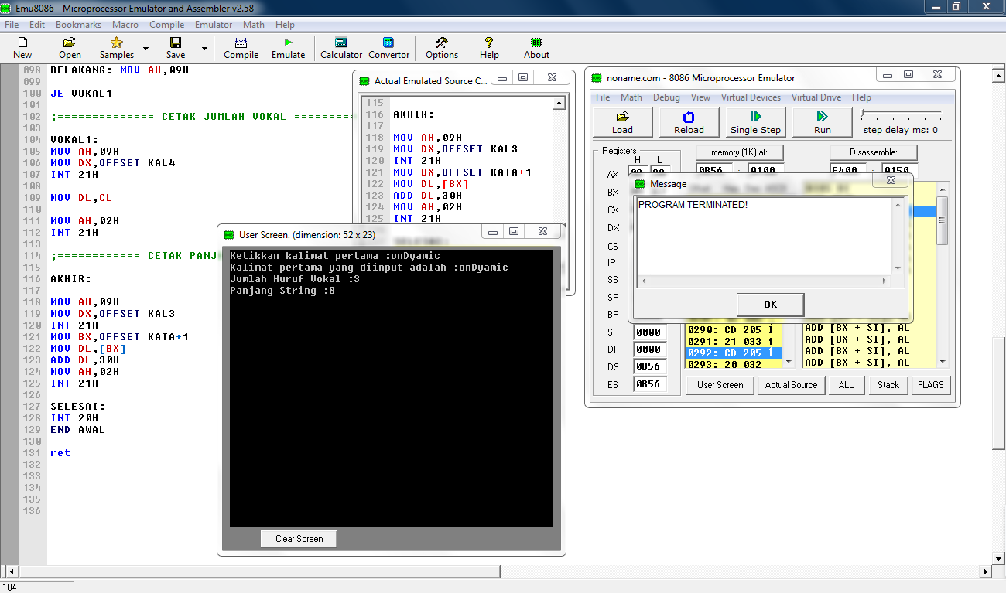Click the SI register value field
This screenshot has height=593, width=1006.
[x=650, y=332]
